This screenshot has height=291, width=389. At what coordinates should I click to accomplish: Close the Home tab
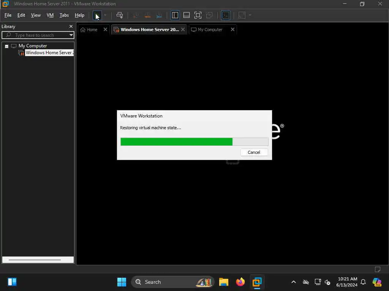pyautogui.click(x=105, y=30)
